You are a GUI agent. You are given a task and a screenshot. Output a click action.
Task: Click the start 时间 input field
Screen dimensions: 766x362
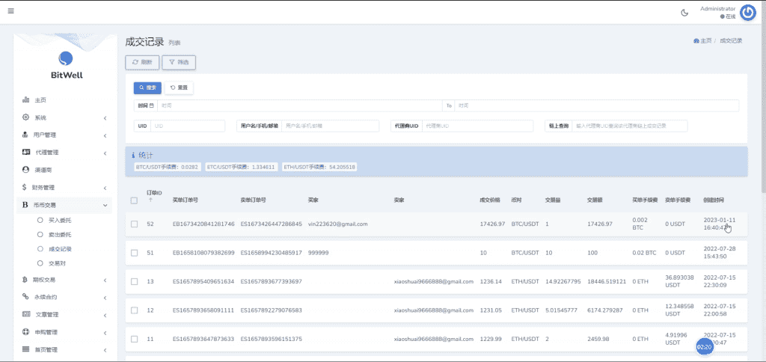tap(299, 105)
